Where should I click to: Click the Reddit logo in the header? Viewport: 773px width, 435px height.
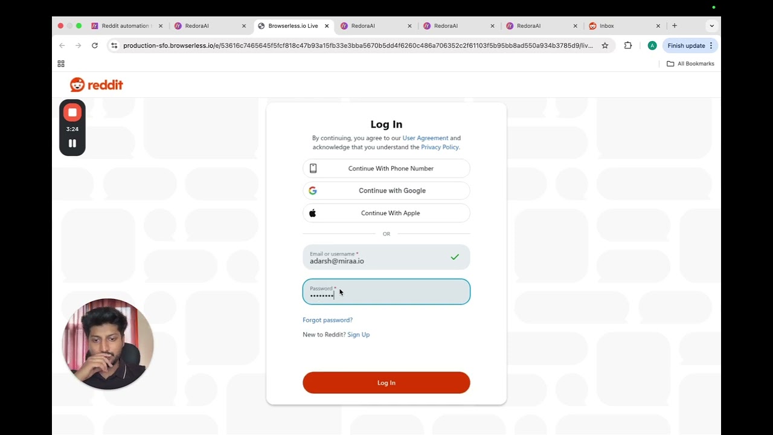coord(97,85)
